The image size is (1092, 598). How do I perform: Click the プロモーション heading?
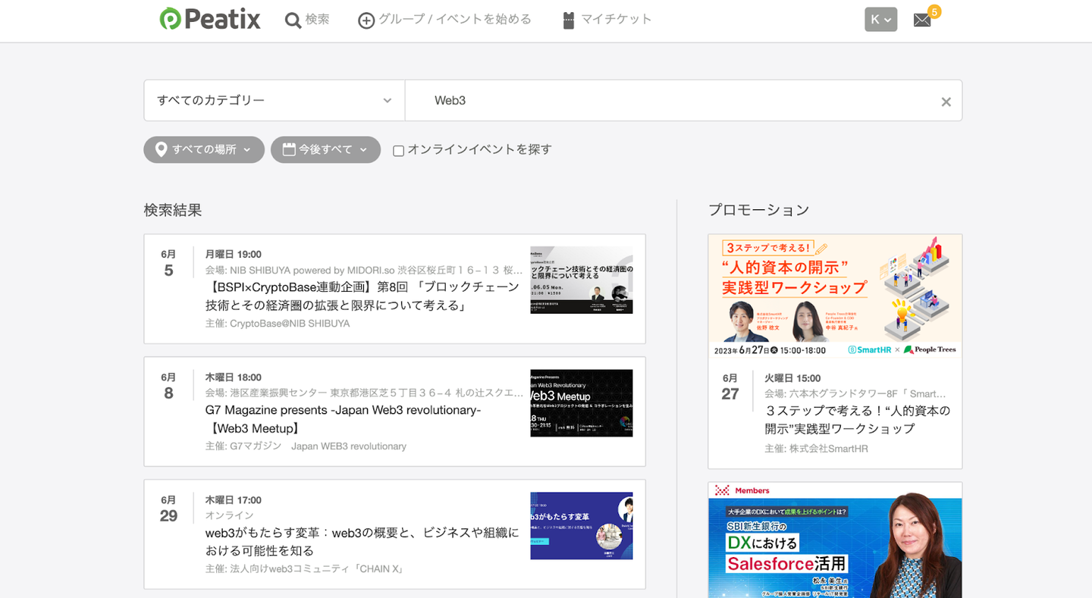(x=758, y=210)
